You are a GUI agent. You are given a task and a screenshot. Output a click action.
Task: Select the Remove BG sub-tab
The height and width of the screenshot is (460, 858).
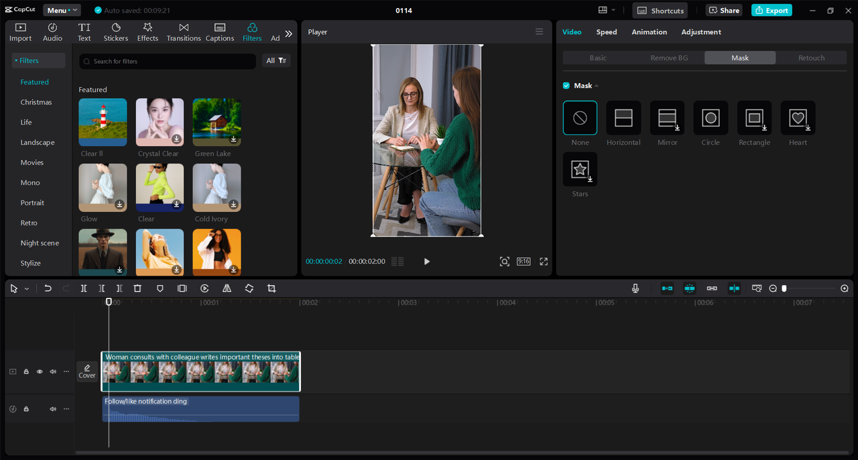tap(669, 58)
